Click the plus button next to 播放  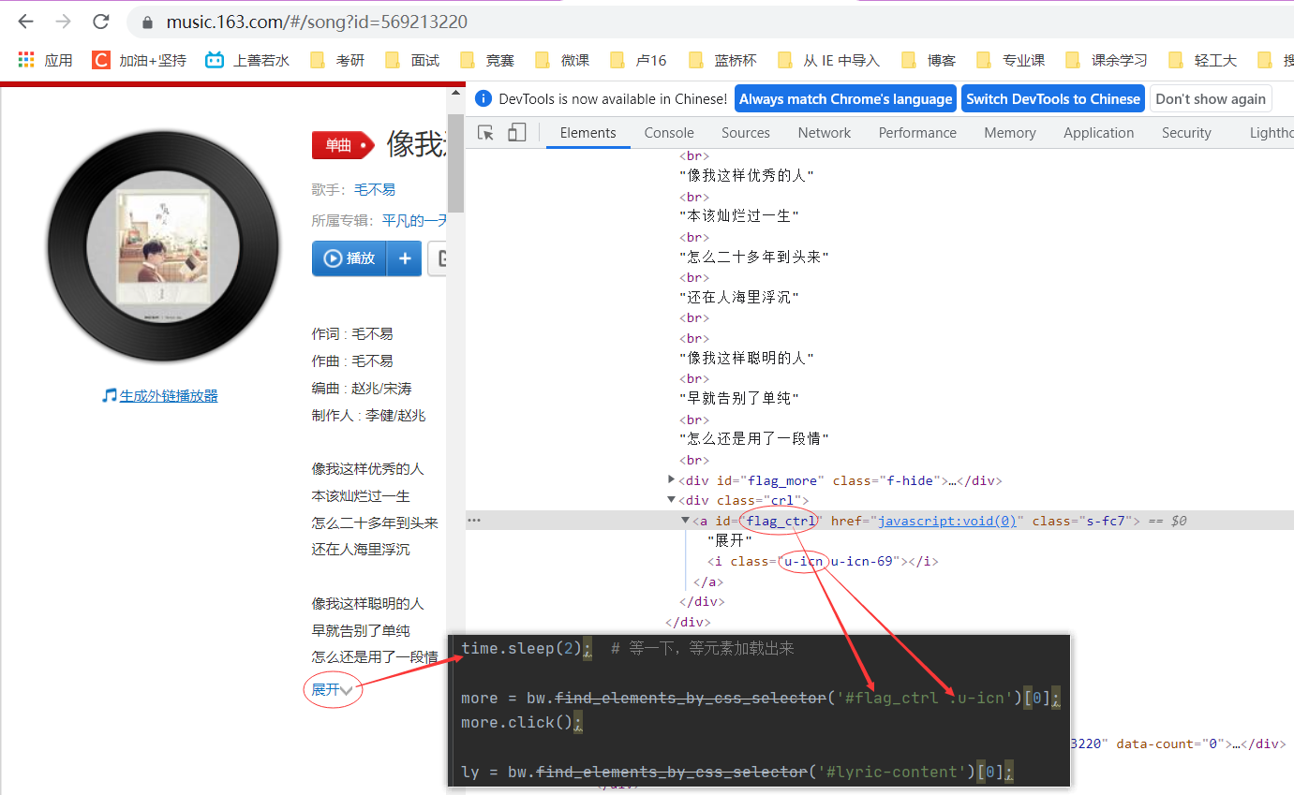tap(404, 258)
